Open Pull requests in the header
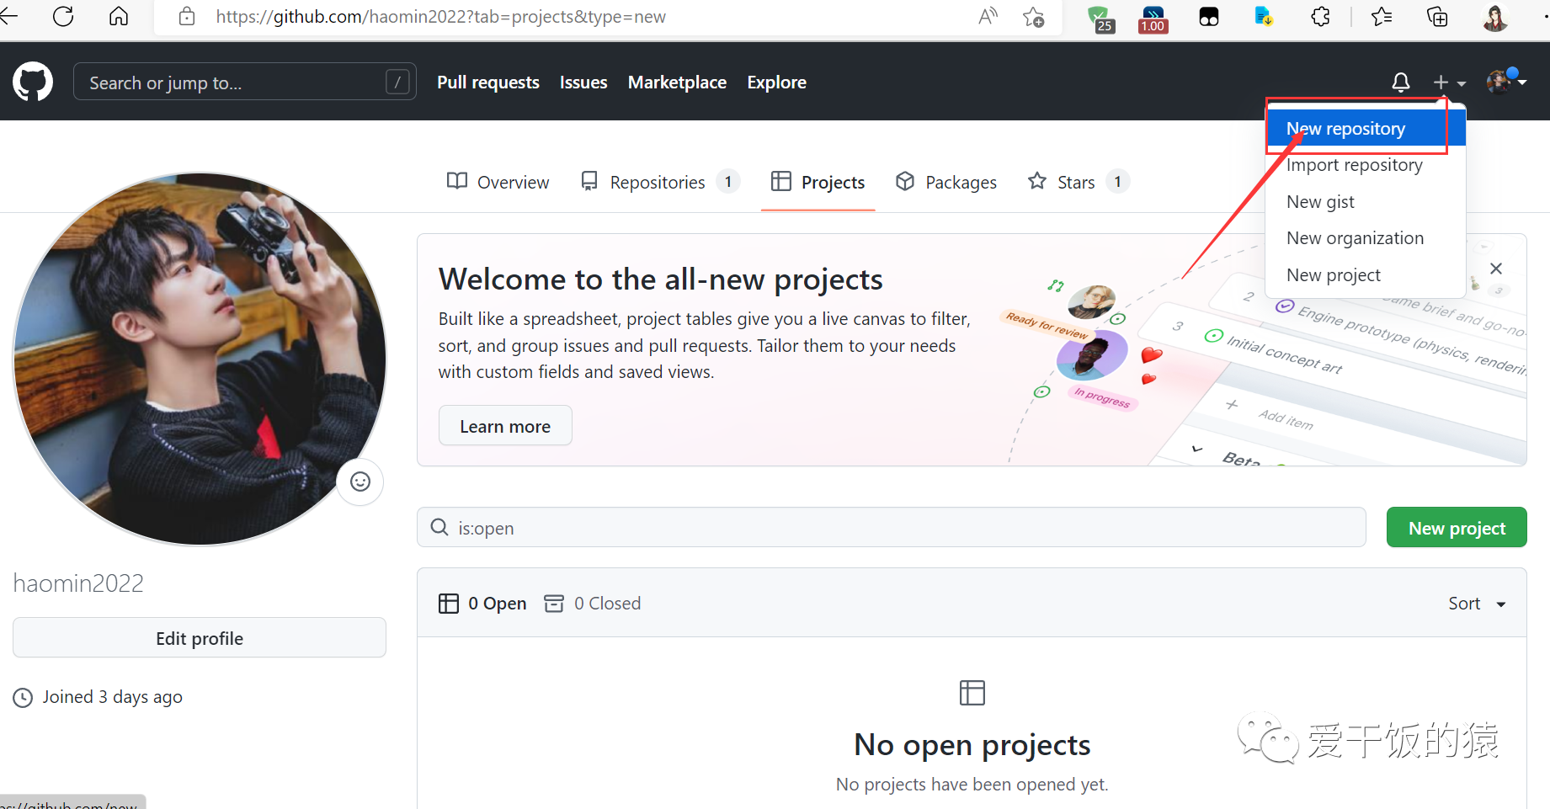 tap(488, 82)
